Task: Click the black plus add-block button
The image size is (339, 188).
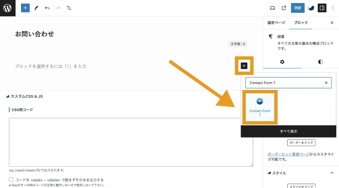Action: tap(244, 66)
